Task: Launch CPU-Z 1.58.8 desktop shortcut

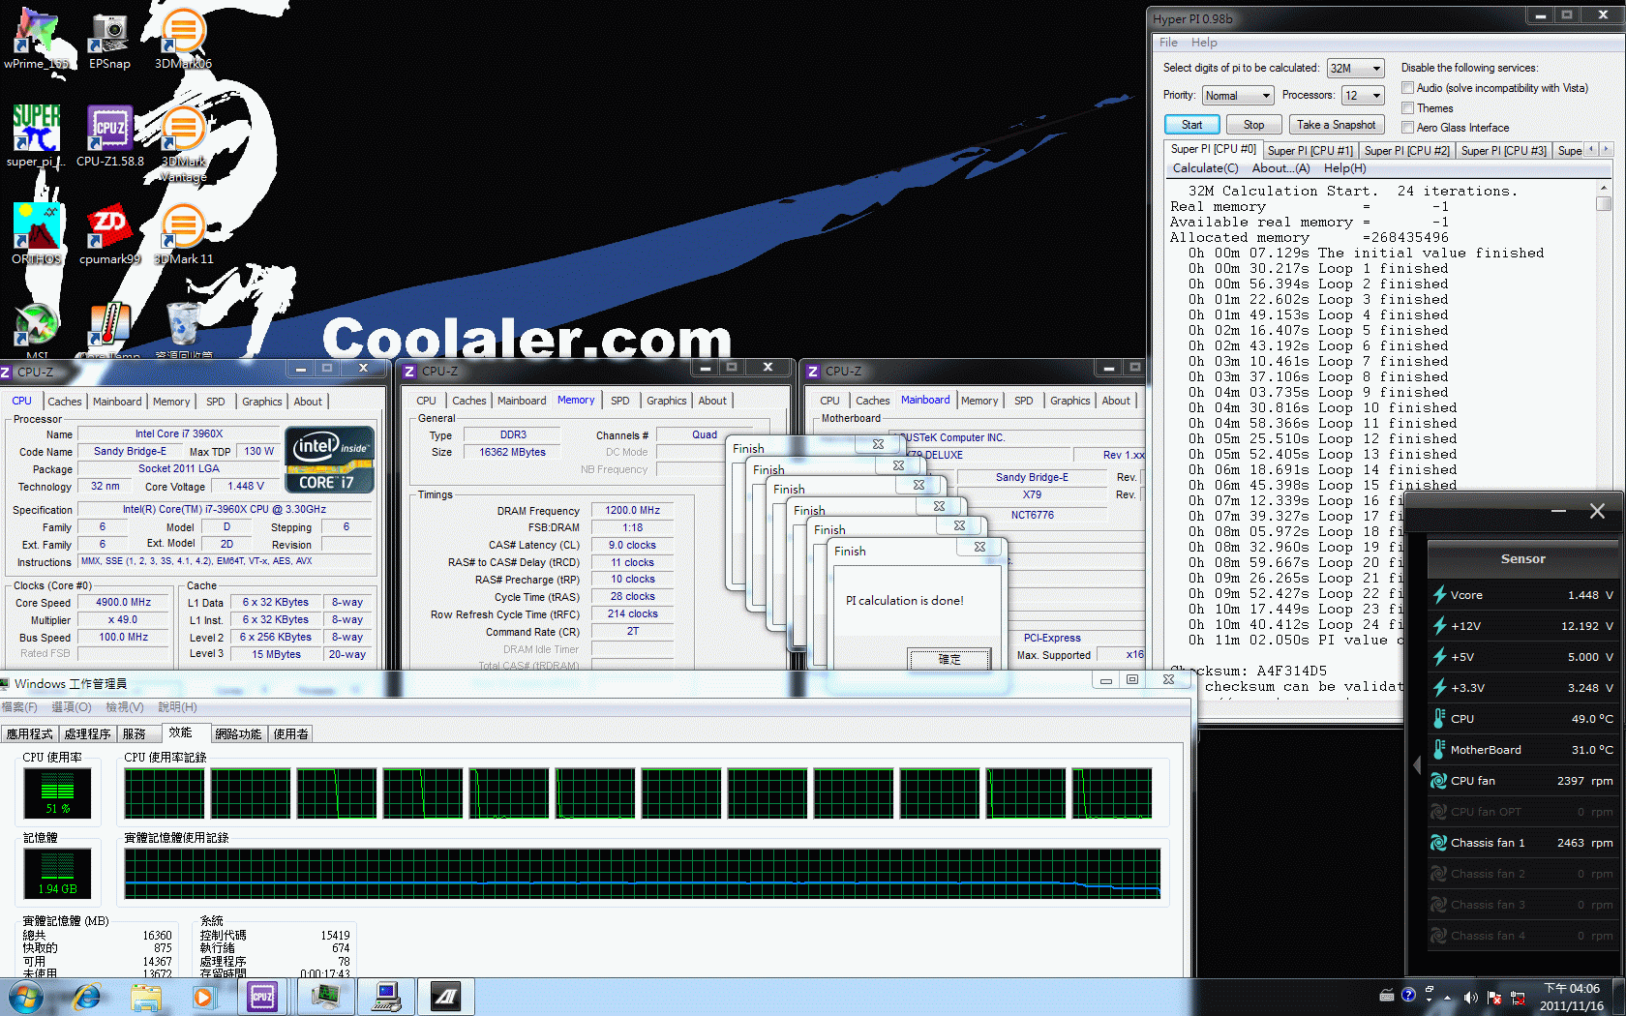Action: (x=109, y=136)
